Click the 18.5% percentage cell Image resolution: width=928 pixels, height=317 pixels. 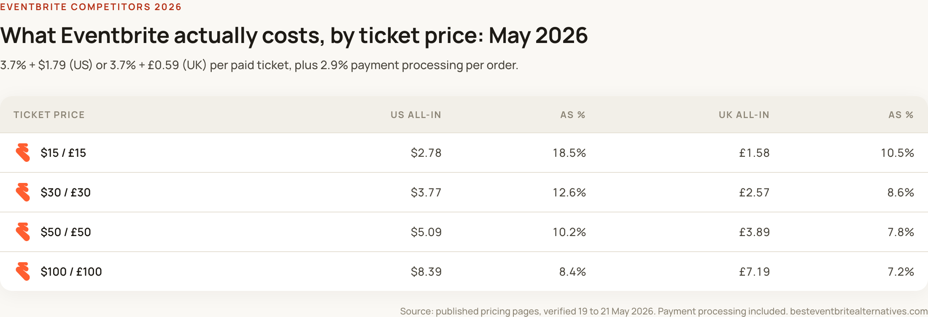(x=569, y=153)
